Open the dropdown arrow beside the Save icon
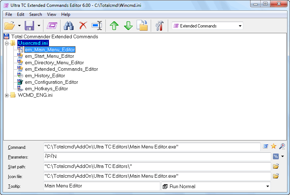The height and width of the screenshot is (195, 290). [39, 26]
